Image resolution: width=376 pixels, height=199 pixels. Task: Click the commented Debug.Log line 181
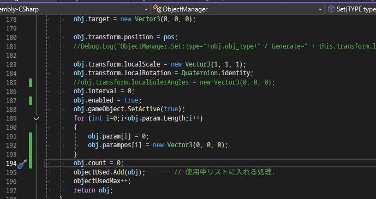(225, 46)
